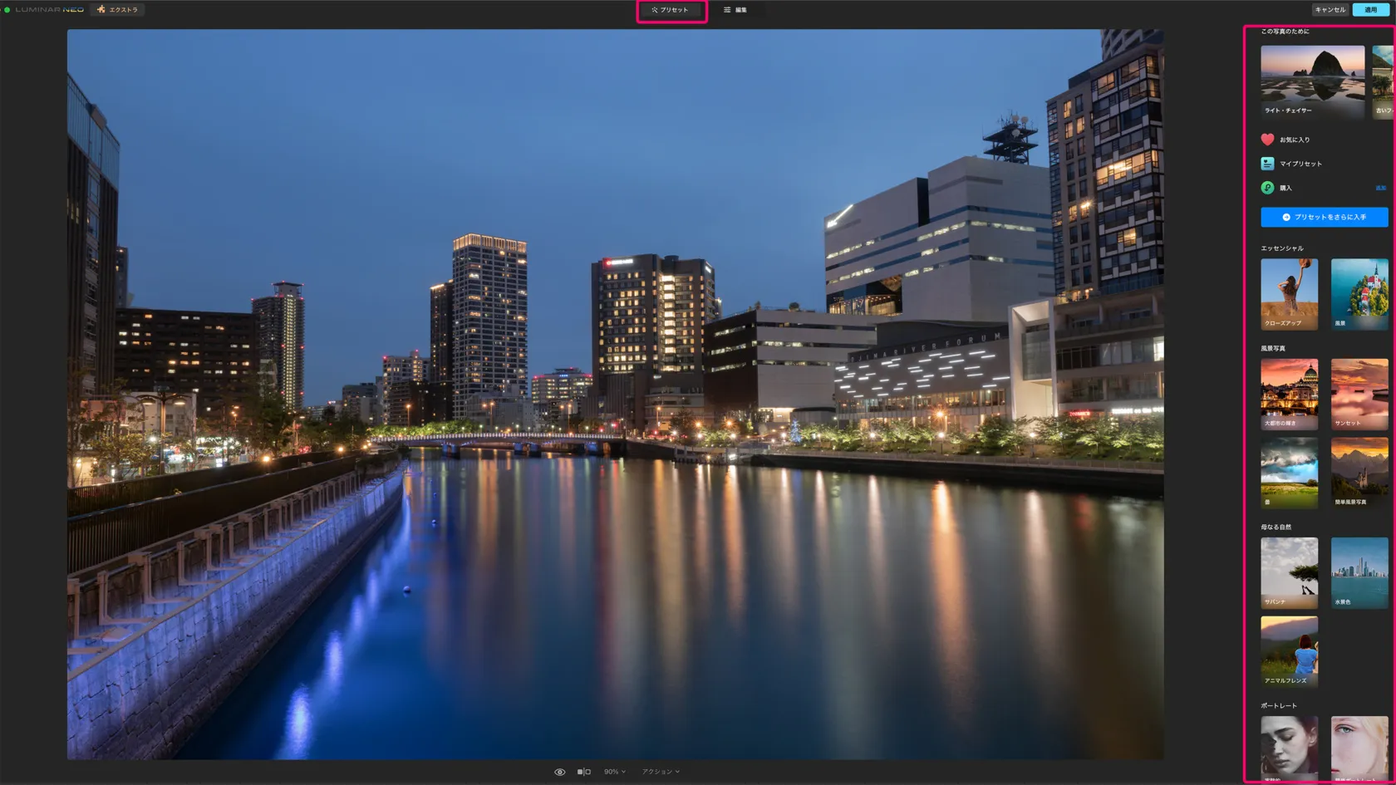1396x785 pixels.
Task: Choose the サンセット preset thumbnail
Action: [x=1359, y=393]
